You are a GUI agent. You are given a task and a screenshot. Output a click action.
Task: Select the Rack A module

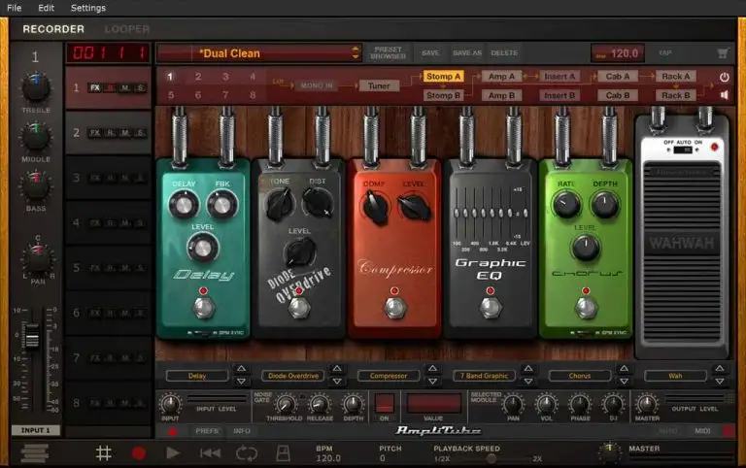[x=676, y=76]
